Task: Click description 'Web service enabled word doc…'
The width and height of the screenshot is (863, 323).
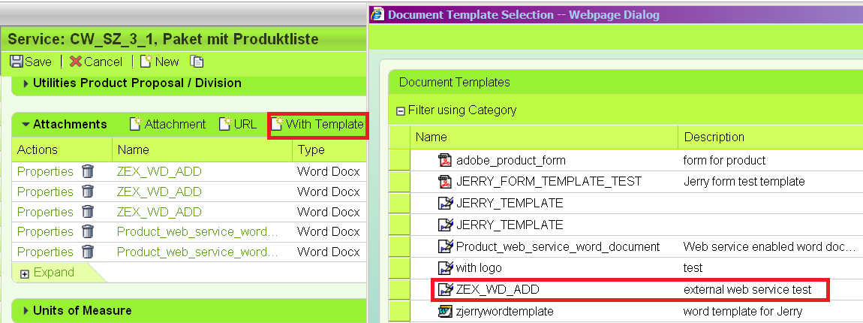Action: [769, 246]
